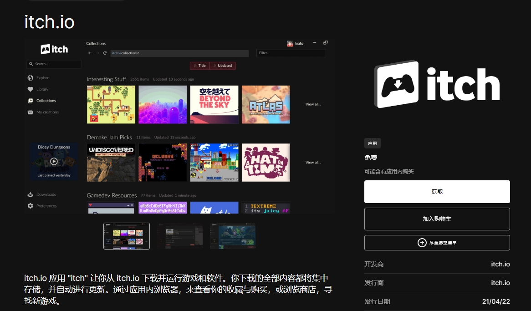Click the search magnifier icon
Viewport: 531px width, 311px height.
31,64
